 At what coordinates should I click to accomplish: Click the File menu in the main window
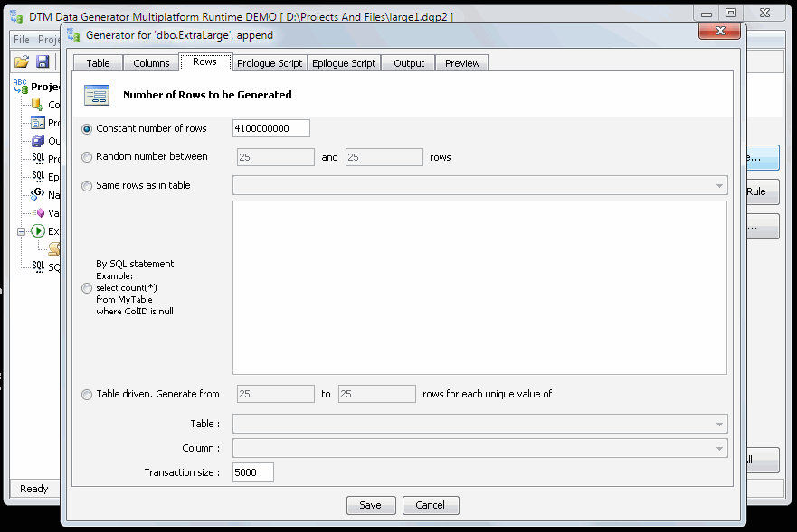20,39
